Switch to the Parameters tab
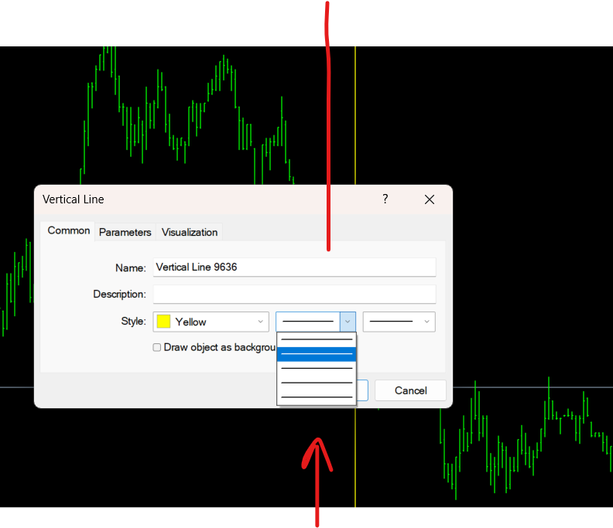The height and width of the screenshot is (528, 613). (x=125, y=232)
